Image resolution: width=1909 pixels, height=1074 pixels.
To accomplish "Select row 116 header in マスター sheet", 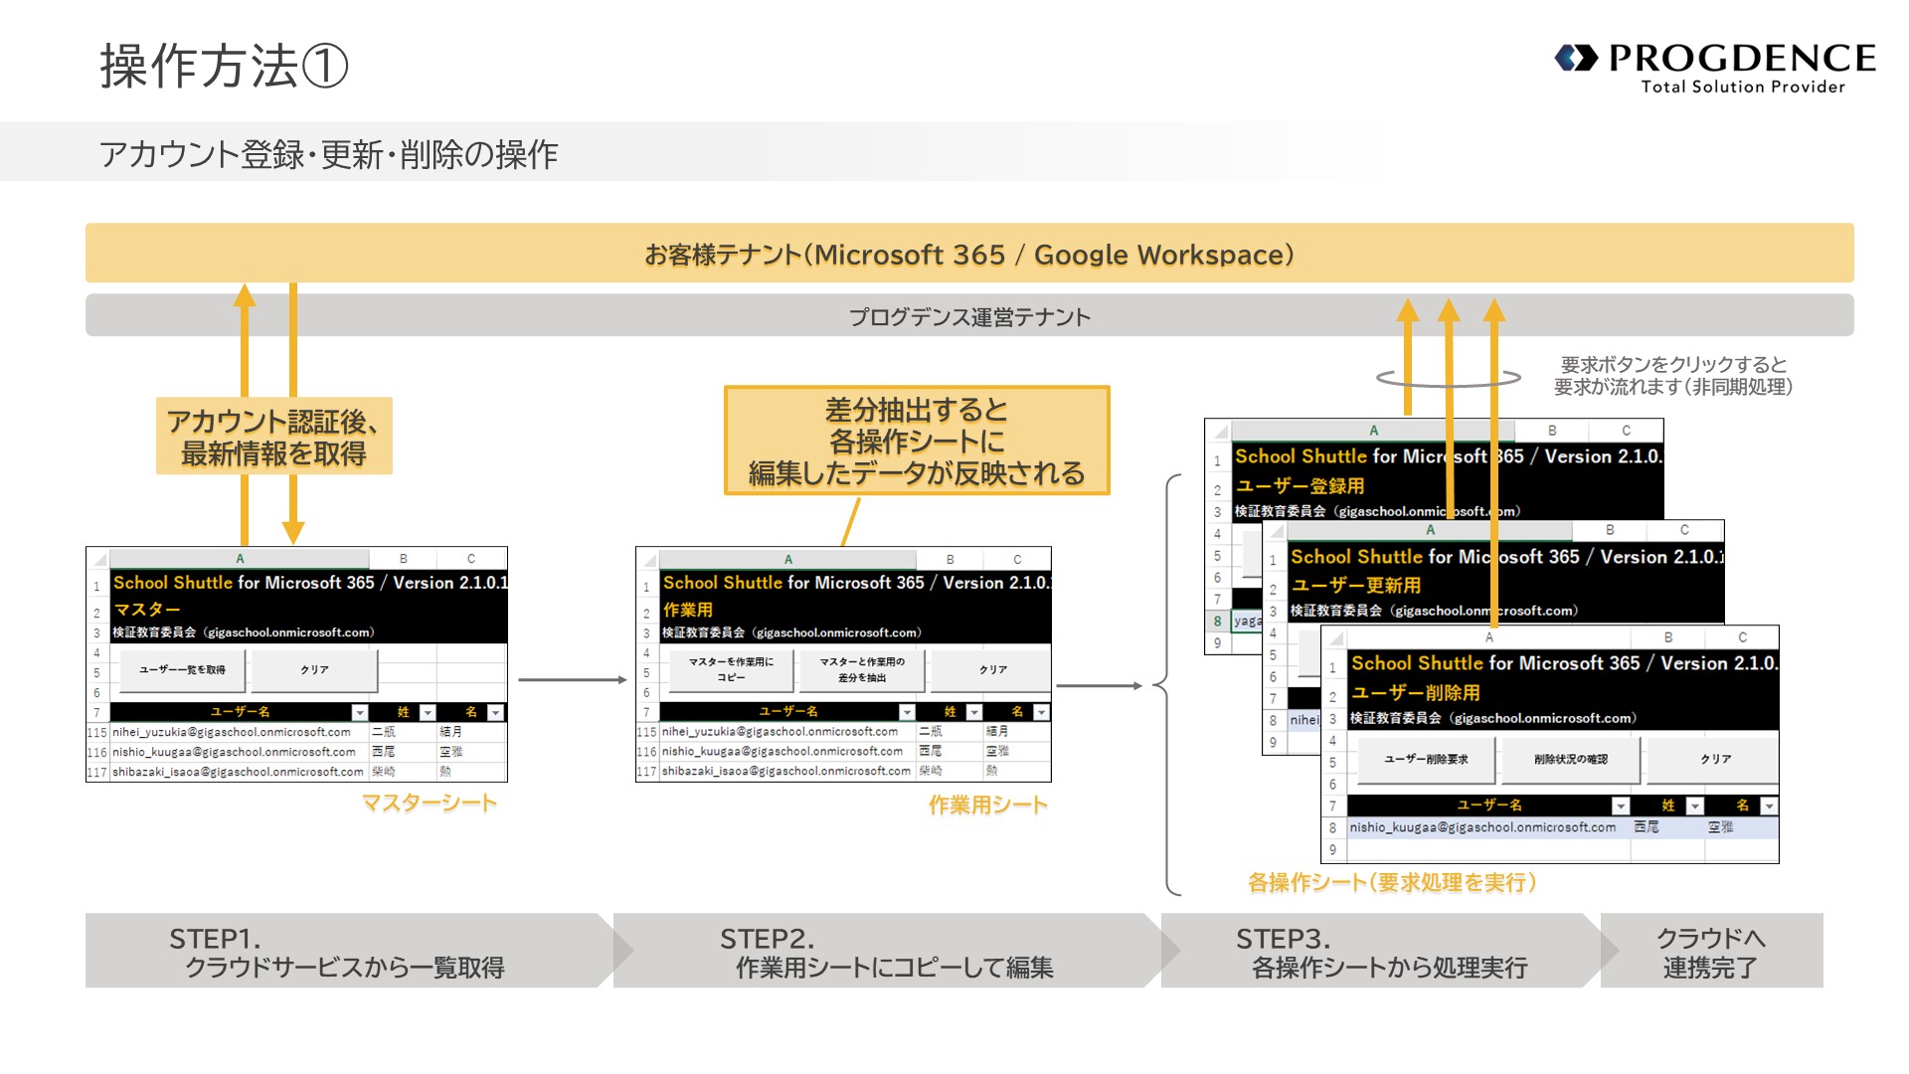I will pyautogui.click(x=97, y=752).
